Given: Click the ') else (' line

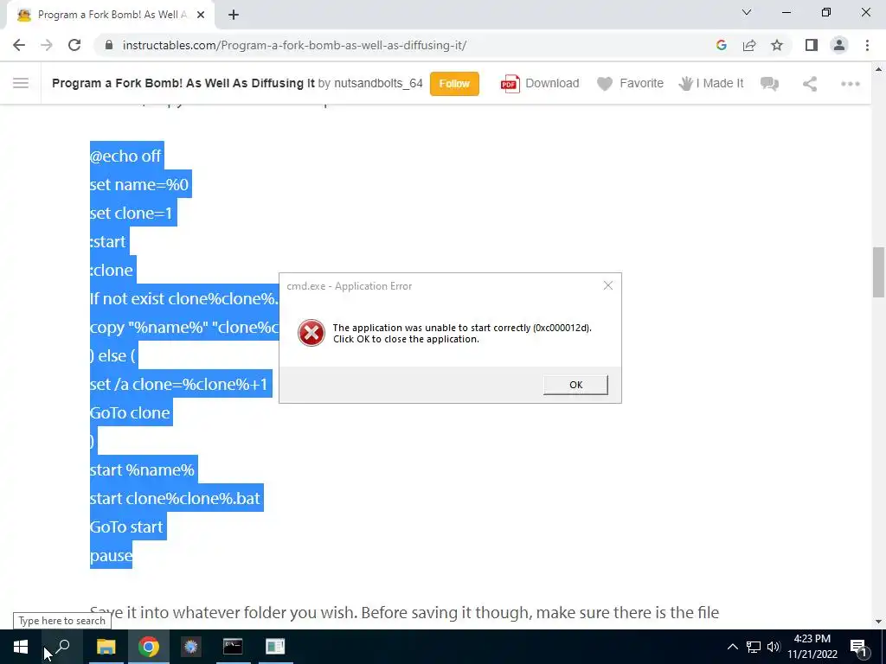Looking at the screenshot, I should [x=113, y=355].
